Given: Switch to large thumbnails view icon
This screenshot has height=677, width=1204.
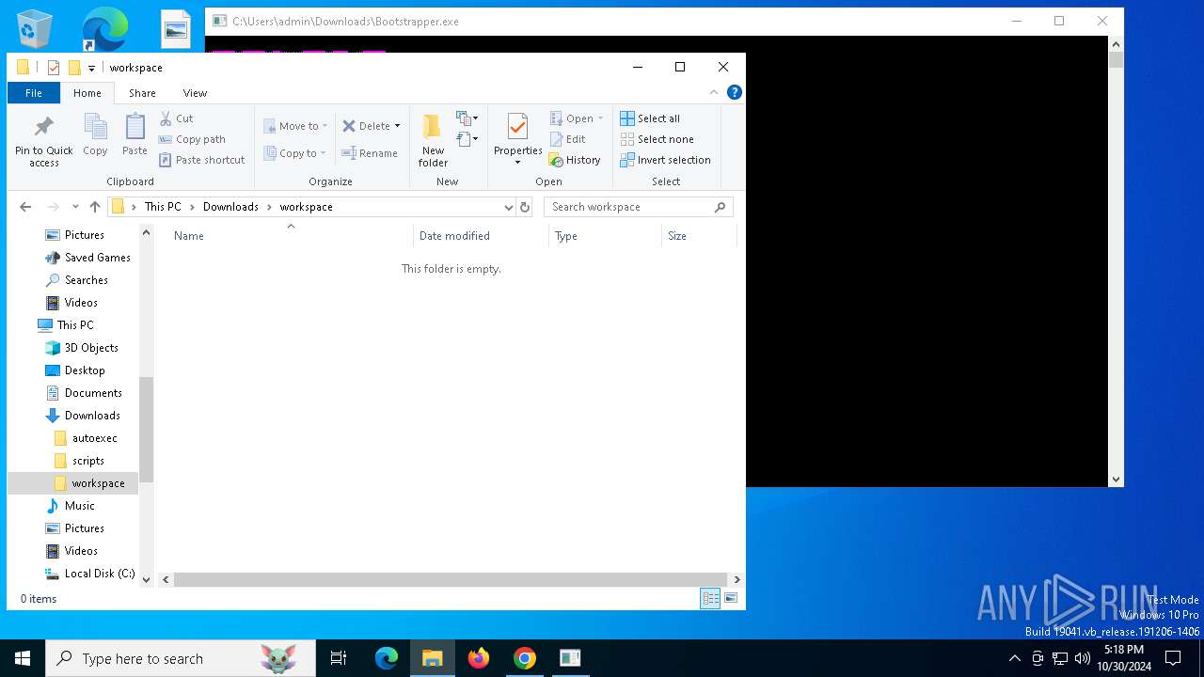Looking at the screenshot, I should (x=731, y=599).
